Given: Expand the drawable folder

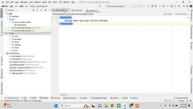Looking at the screenshot, I should click(10, 39).
